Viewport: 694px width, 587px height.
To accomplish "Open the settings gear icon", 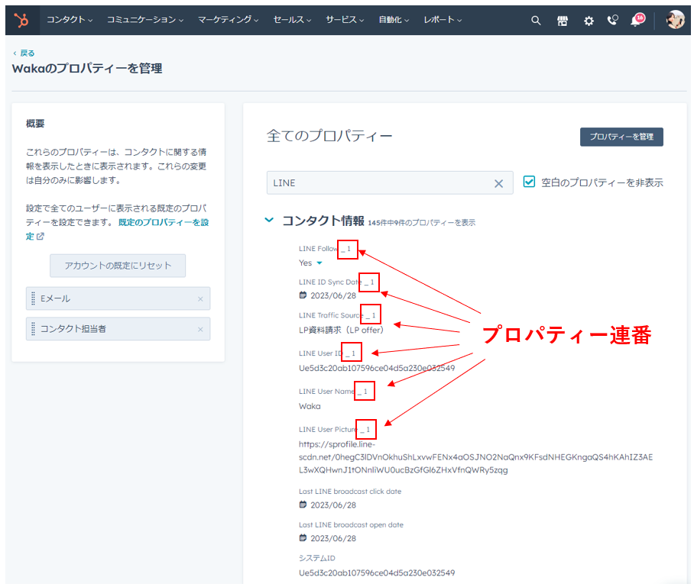I will pos(589,21).
